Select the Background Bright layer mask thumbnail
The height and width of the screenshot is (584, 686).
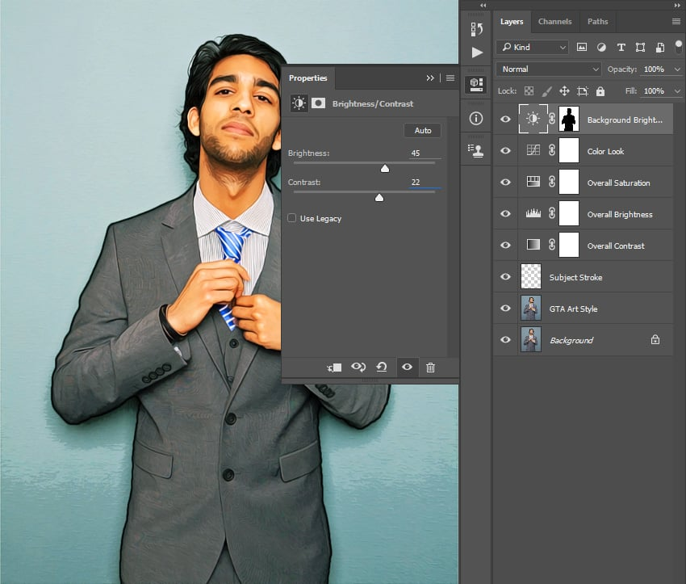pos(569,119)
